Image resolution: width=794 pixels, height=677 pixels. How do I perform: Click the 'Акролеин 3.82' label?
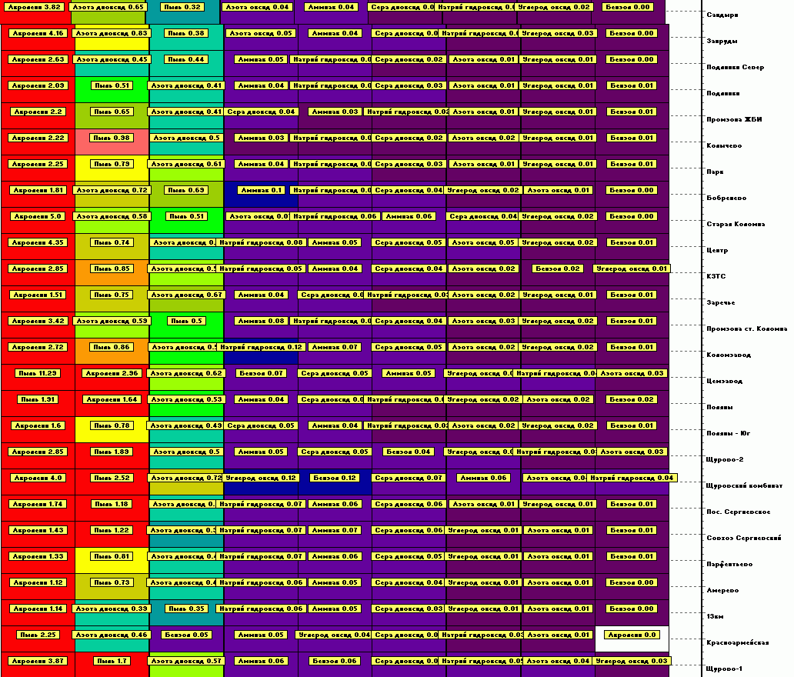[34, 7]
